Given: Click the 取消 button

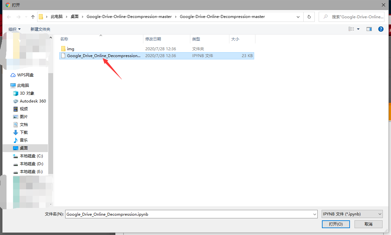Looking at the screenshot, I should point(369,224).
